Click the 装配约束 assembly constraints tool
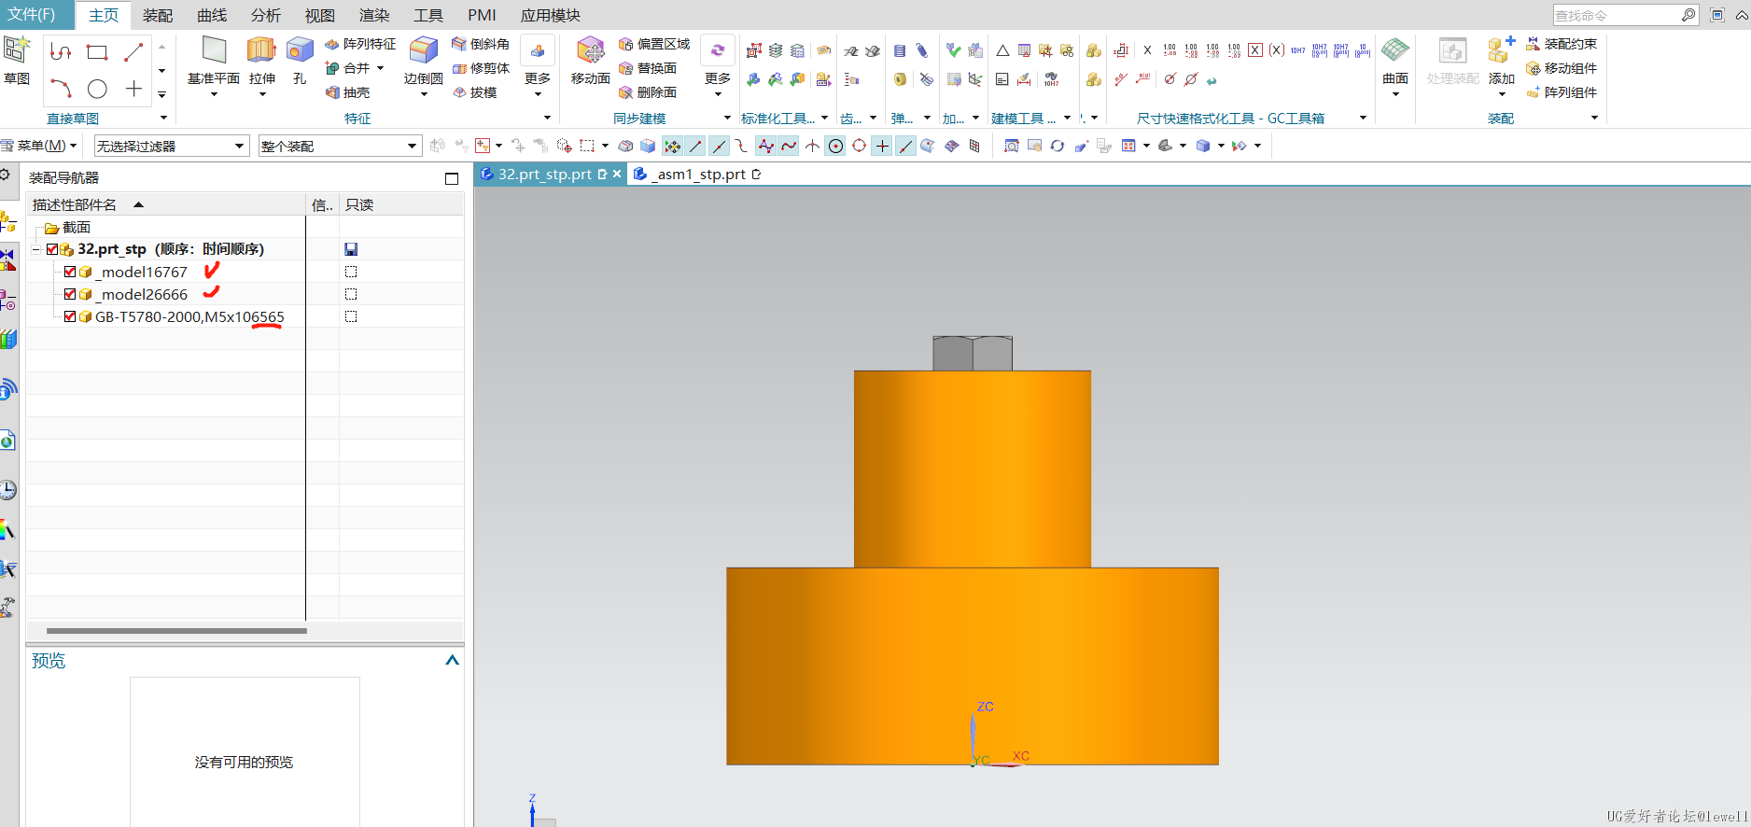This screenshot has height=827, width=1751. pos(1562,44)
